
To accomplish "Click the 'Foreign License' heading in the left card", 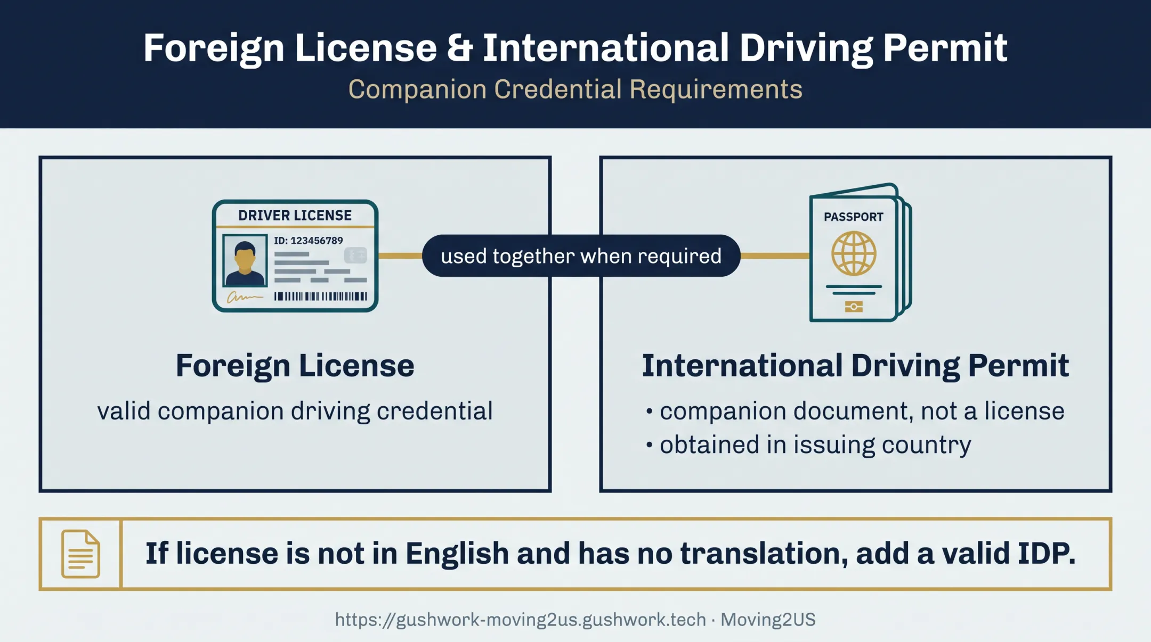I will pyautogui.click(x=295, y=366).
